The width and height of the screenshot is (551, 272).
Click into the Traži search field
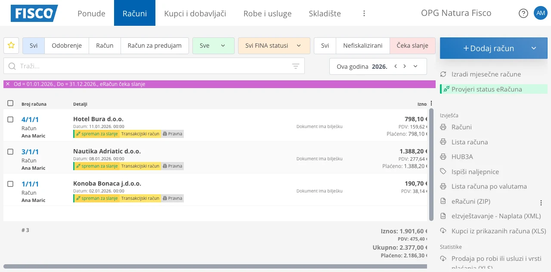(x=151, y=66)
